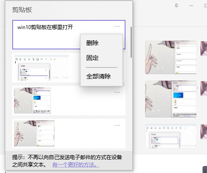The height and width of the screenshot is (173, 207).
Task: Select 全部清除 to clear clipboard history
Action: point(98,76)
